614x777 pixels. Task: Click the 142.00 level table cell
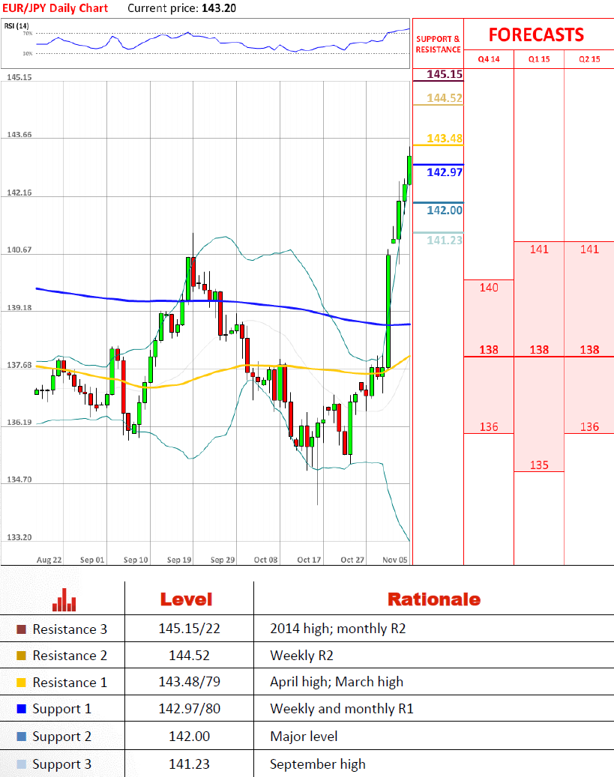(x=189, y=737)
